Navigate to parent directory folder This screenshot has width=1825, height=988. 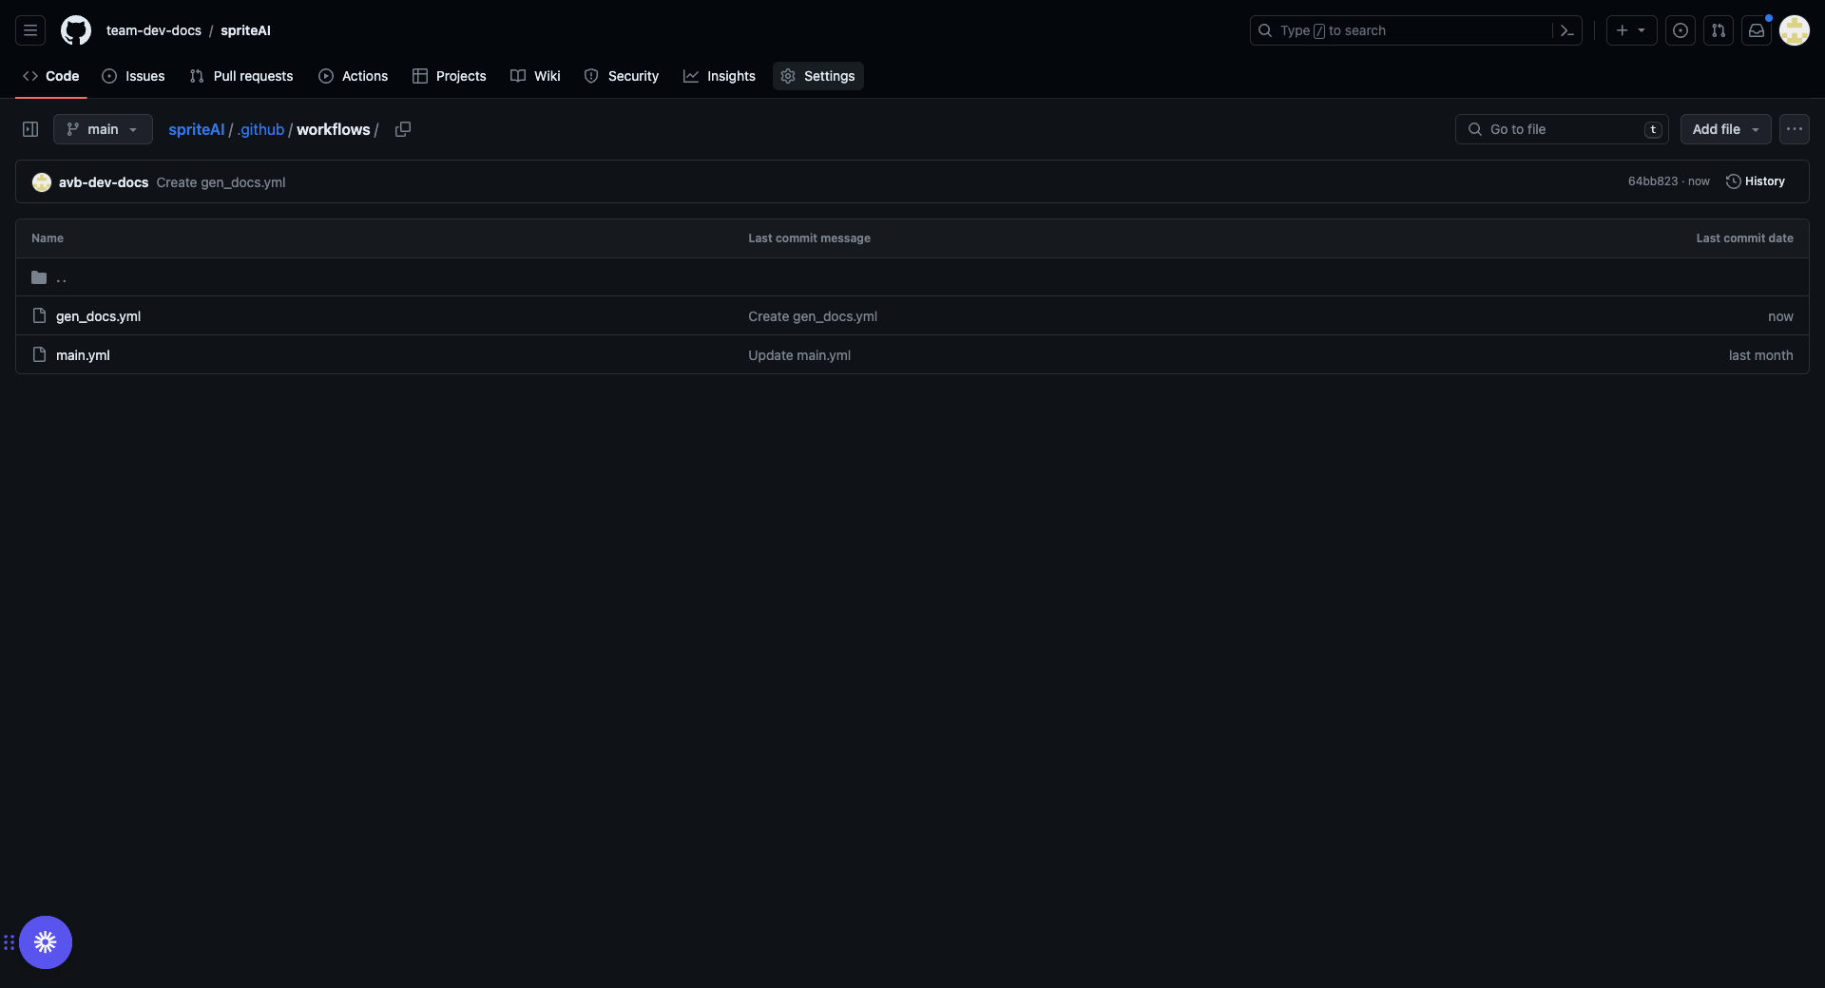[61, 277]
